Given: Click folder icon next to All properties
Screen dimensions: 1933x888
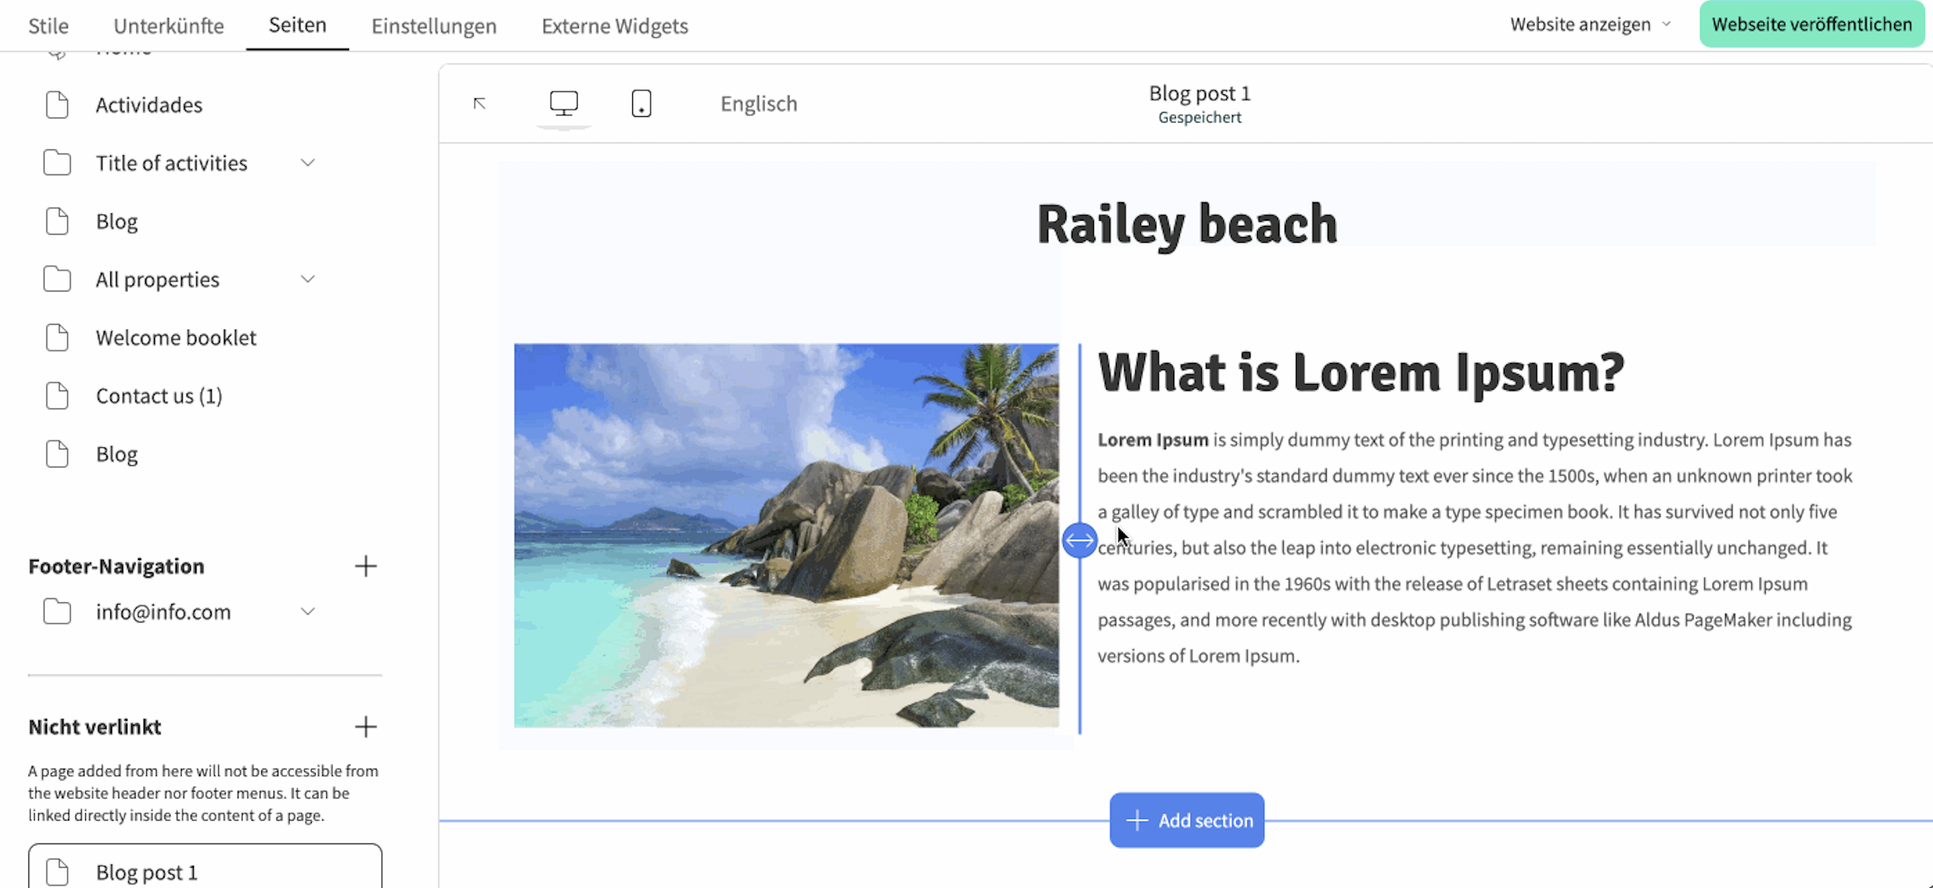Looking at the screenshot, I should pos(57,279).
